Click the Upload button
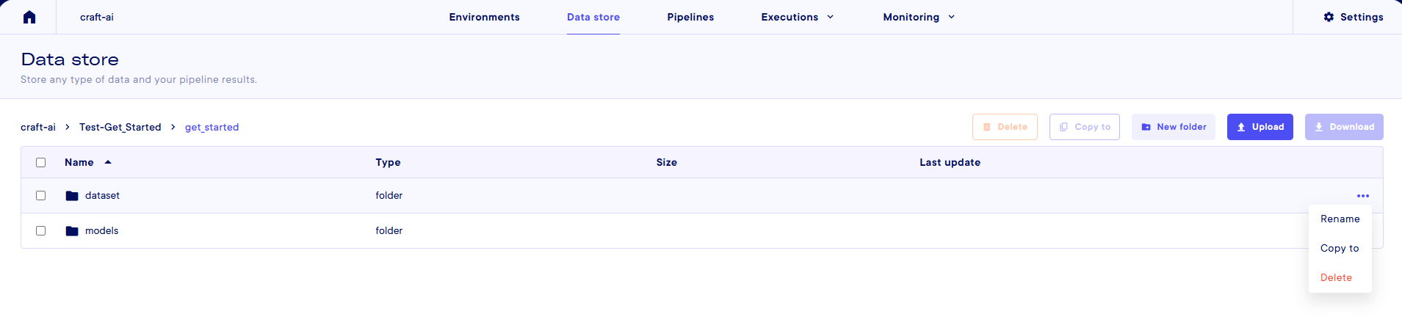 (1260, 127)
